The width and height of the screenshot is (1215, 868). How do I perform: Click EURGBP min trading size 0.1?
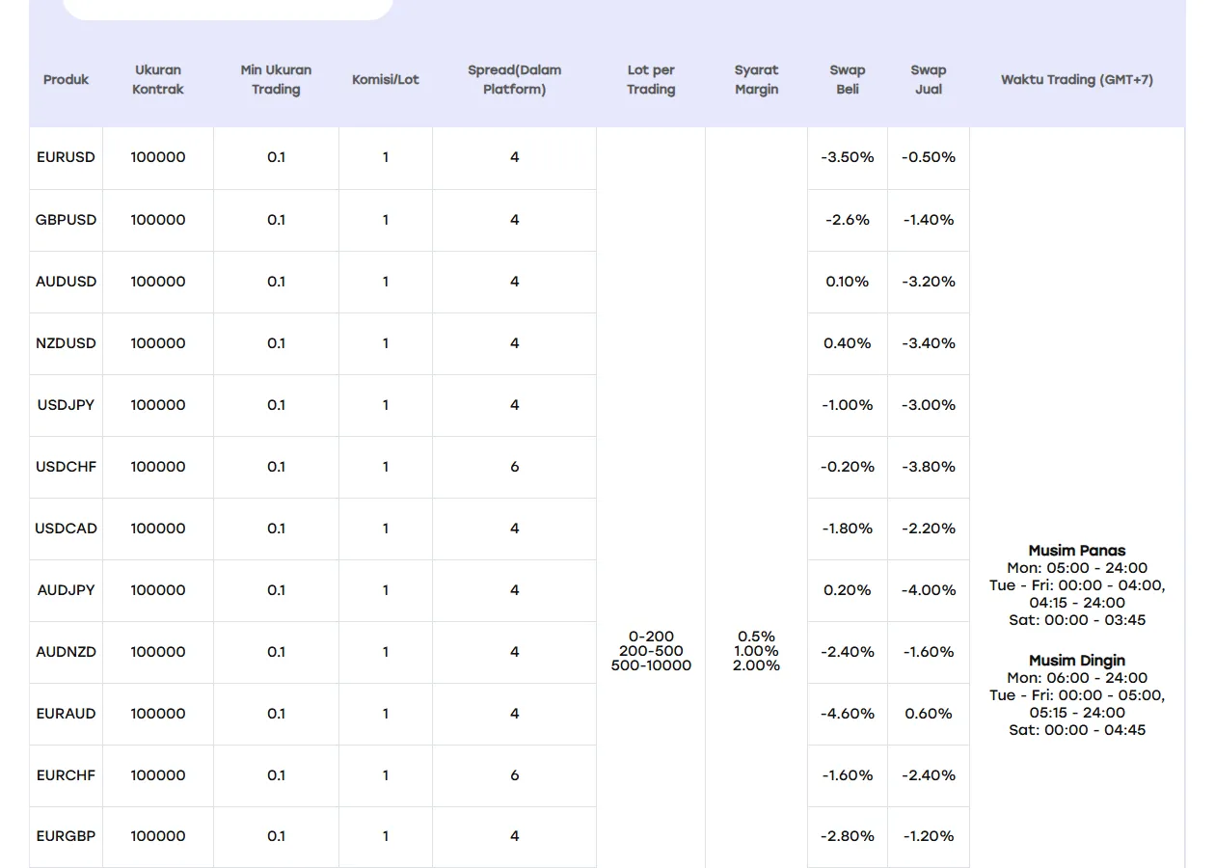[x=276, y=836]
